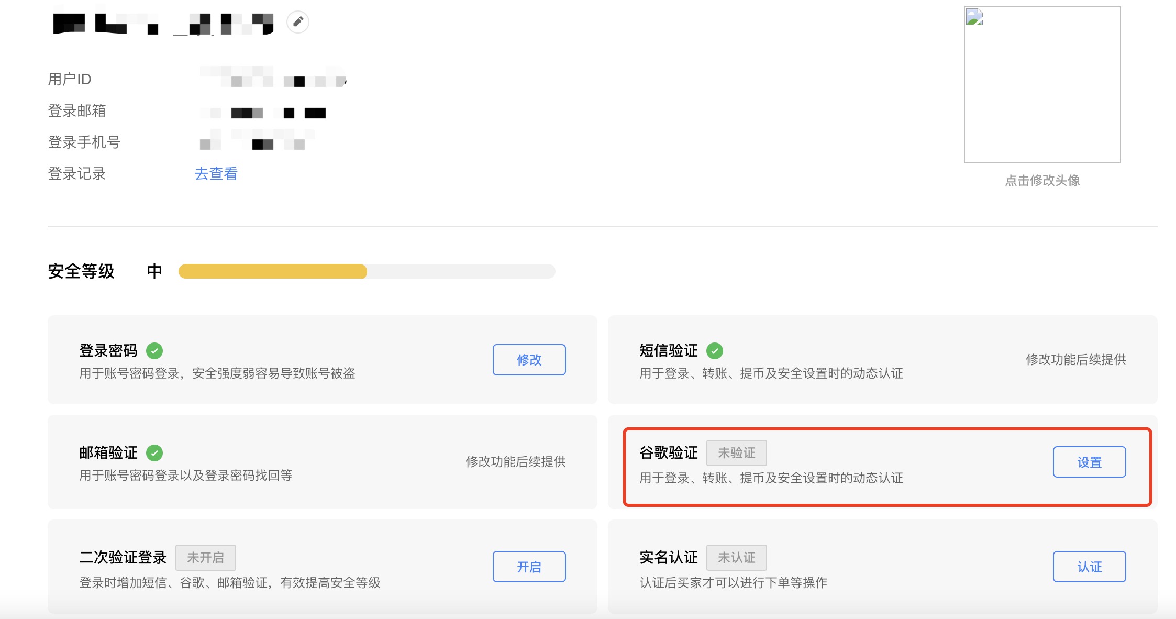Open login records via 去查看 link
Screen dimensions: 1176x619
point(216,173)
